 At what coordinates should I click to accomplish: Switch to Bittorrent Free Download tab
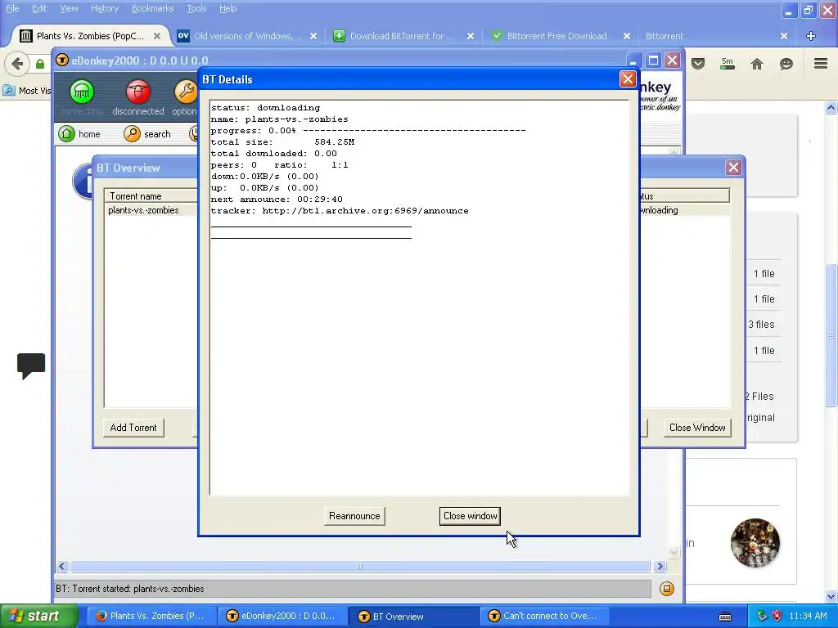click(x=556, y=36)
